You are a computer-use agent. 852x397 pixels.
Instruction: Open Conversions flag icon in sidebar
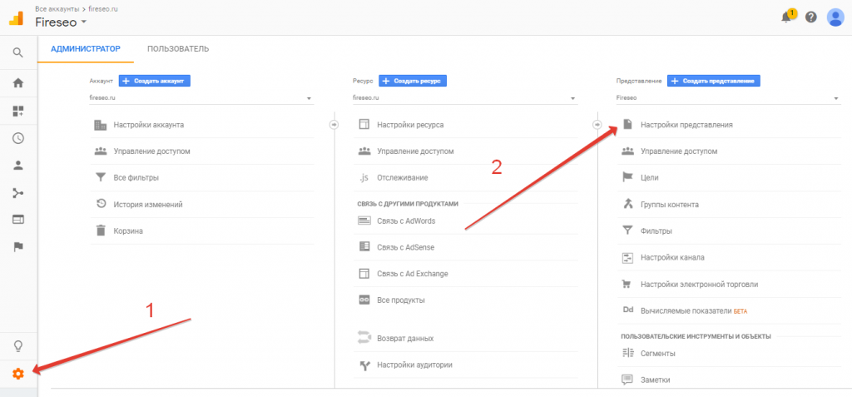[x=17, y=246]
